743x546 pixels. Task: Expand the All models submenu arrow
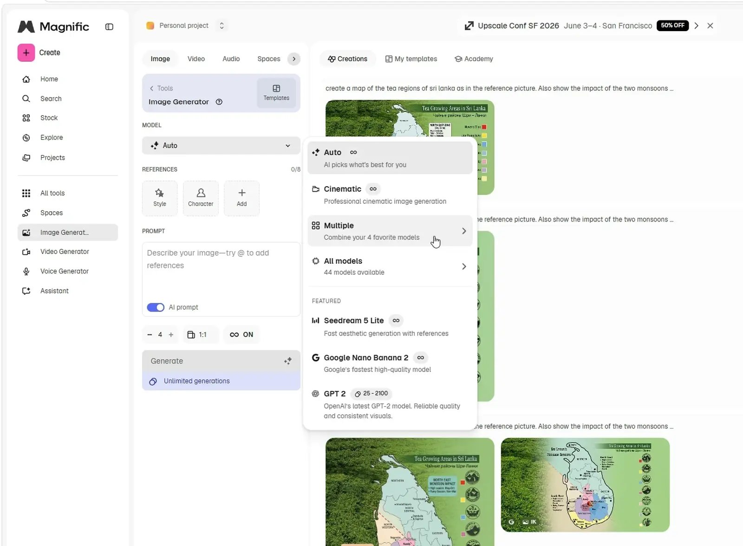tap(464, 266)
